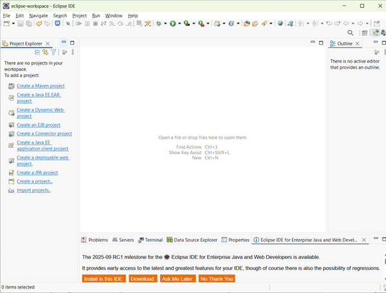Open the Window menu
Screen dimensions: 386x293
coord(114,15)
